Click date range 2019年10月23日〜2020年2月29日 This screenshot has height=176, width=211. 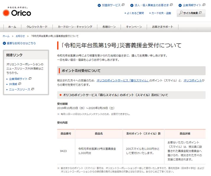(86, 108)
